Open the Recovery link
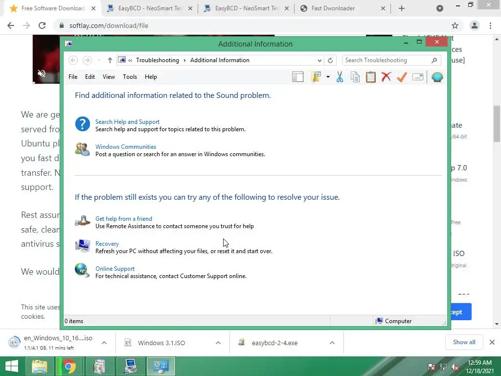The height and width of the screenshot is (376, 501). tap(107, 244)
